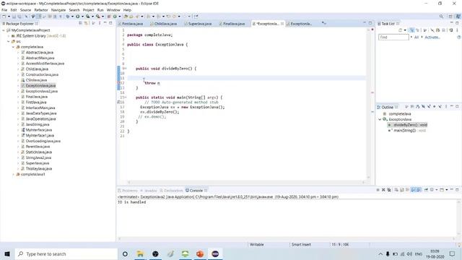Screen dimensions: 462x260
Task: Switch to FinalJava.java editor tab
Action: (x=234, y=24)
